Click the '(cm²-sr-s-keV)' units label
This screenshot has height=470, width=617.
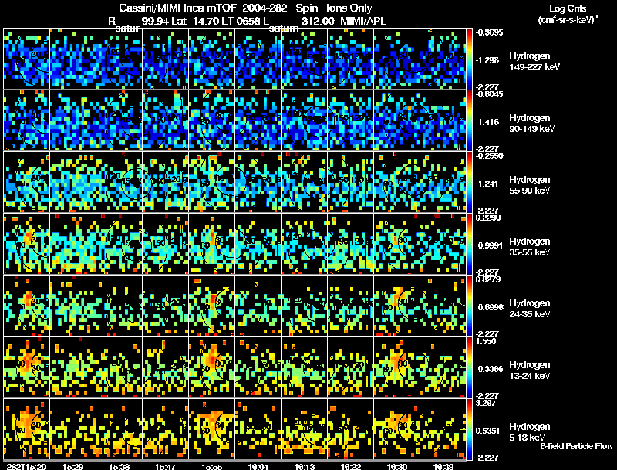click(x=568, y=20)
